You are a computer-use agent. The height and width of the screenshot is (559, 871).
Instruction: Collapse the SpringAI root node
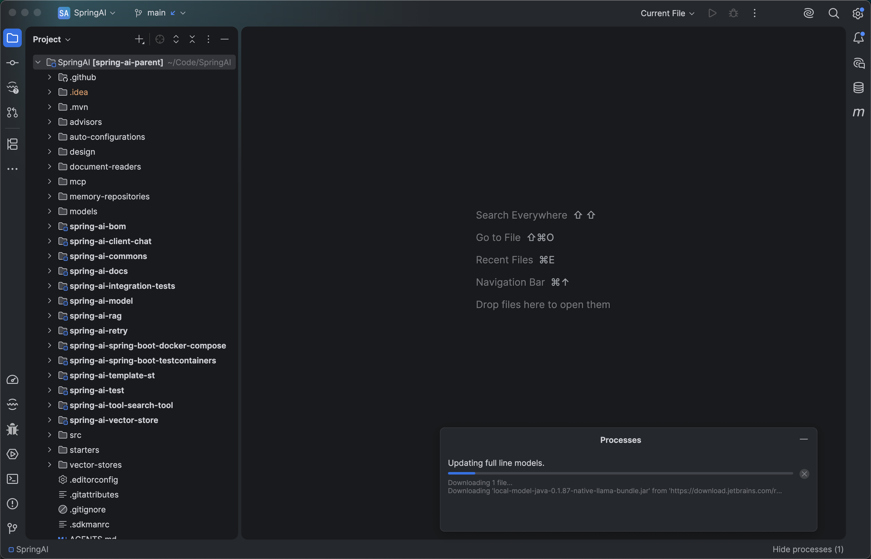pos(38,62)
